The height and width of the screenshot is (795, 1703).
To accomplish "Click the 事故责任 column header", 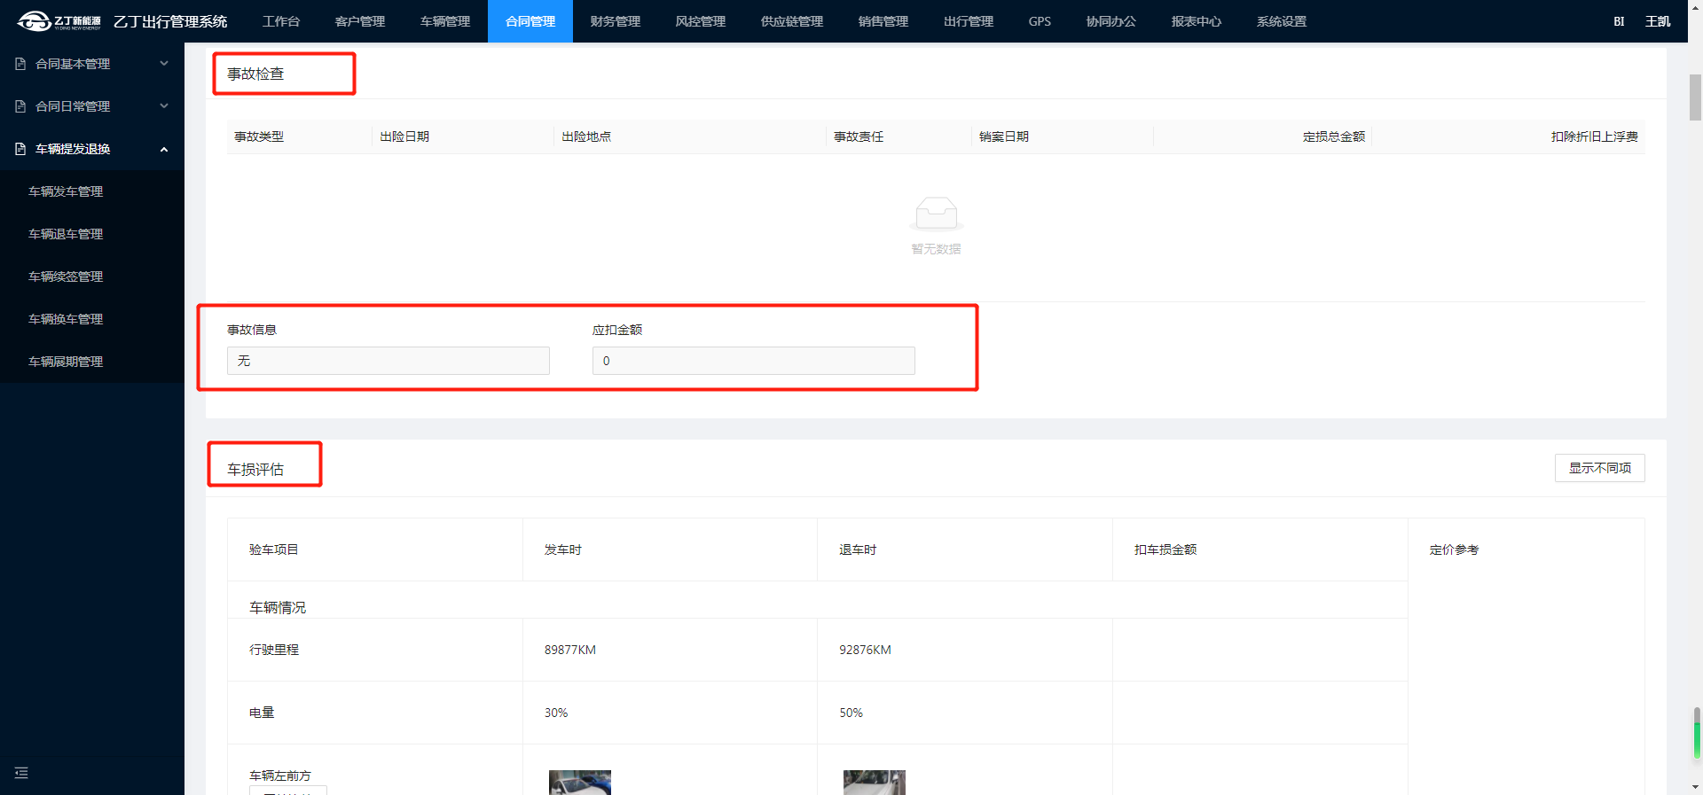I will coord(859,136).
